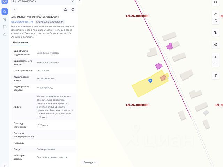Screen dimensions: 223x167
Task: Open the cloud icon in the sidebar
Action: (x=5, y=34)
